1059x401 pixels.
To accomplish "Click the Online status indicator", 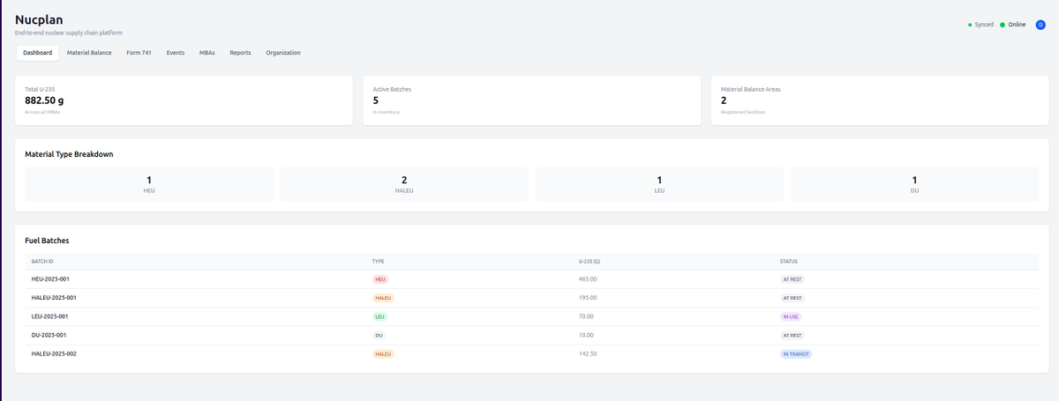I will (1013, 25).
